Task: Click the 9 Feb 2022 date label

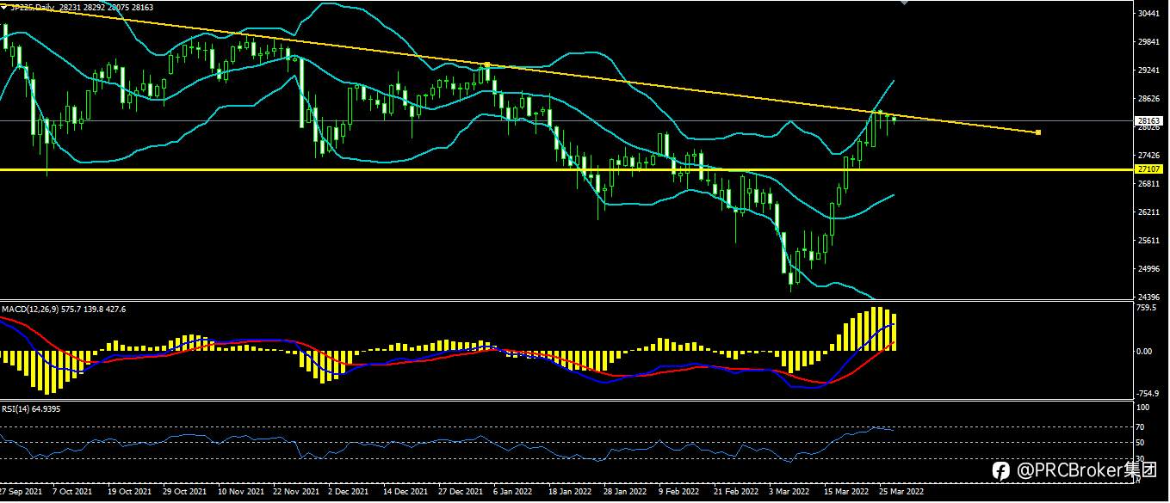Action: [679, 493]
